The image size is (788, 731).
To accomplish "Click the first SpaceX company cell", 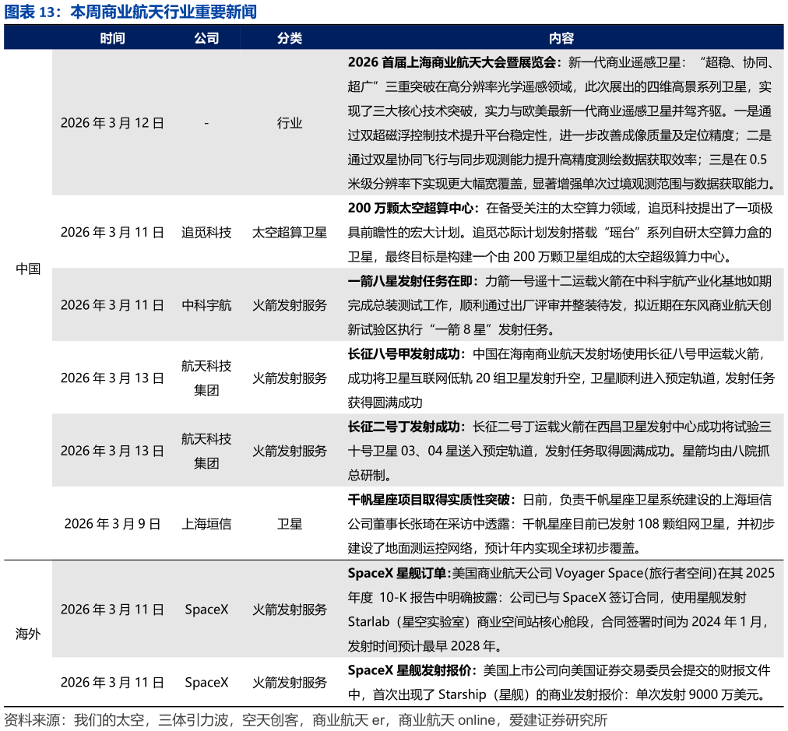I will [206, 610].
